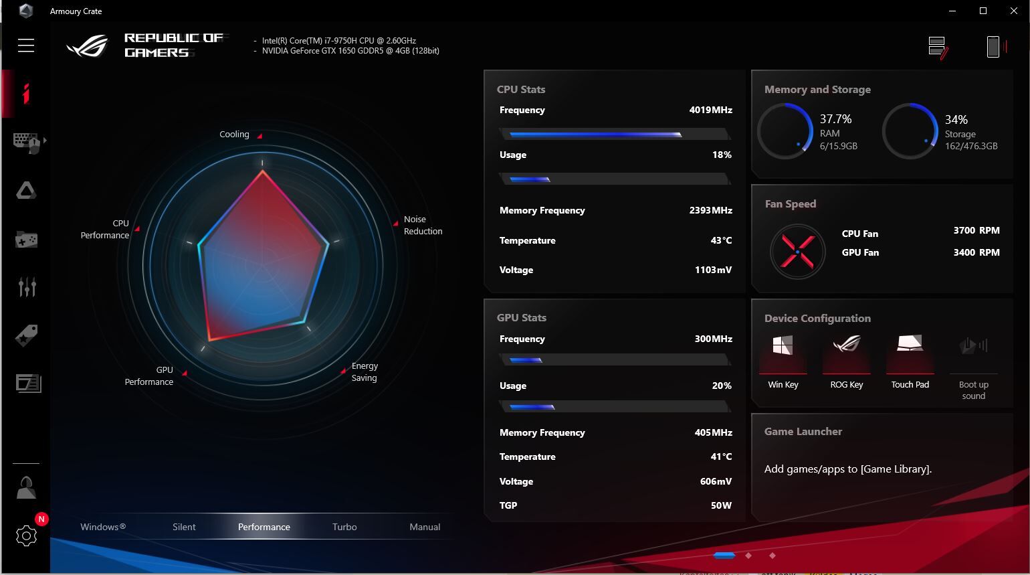The image size is (1030, 575).
Task: Click the GPU Stats panel title
Action: click(522, 318)
